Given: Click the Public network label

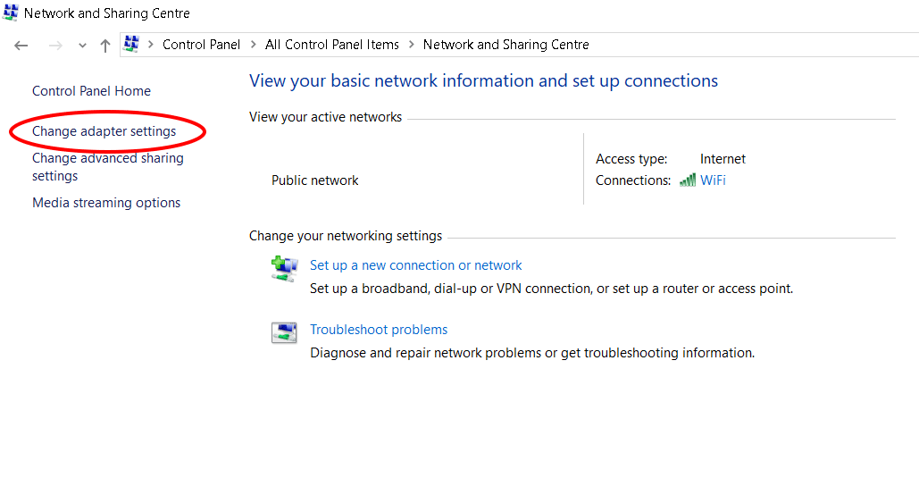Looking at the screenshot, I should click(314, 180).
